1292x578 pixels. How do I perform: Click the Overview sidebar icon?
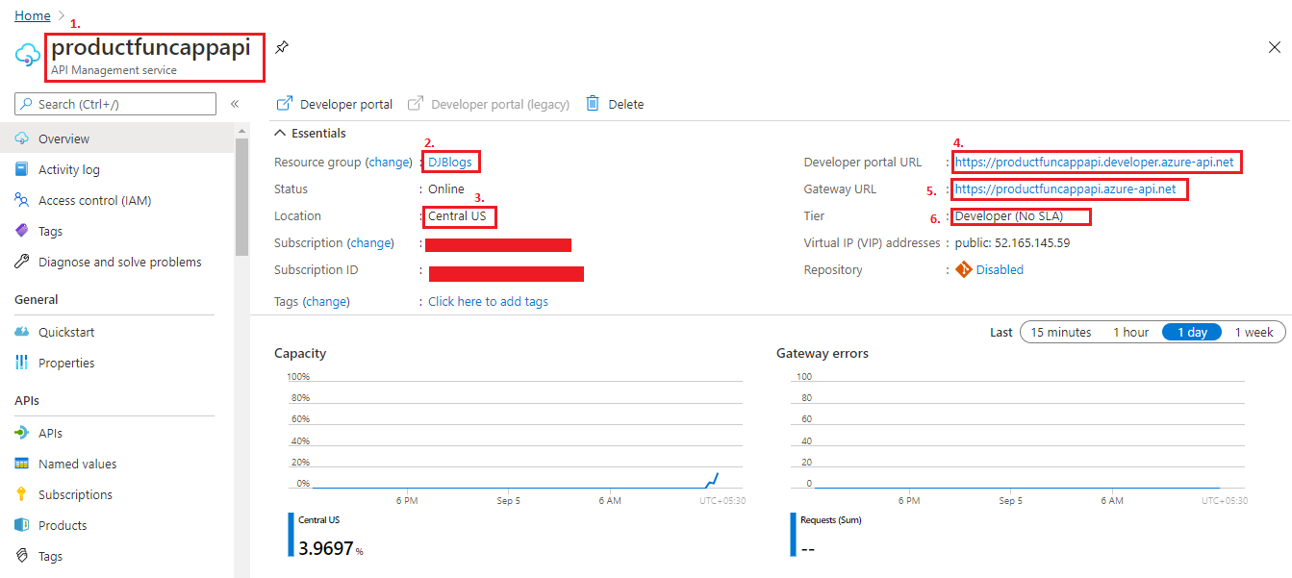[22, 138]
